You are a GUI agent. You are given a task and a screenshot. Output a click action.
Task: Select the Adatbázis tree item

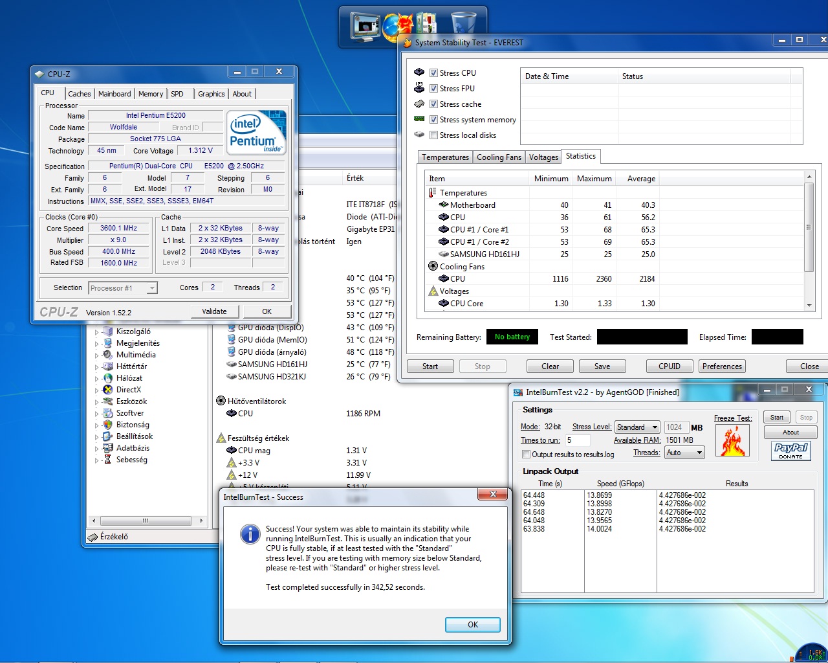(133, 448)
